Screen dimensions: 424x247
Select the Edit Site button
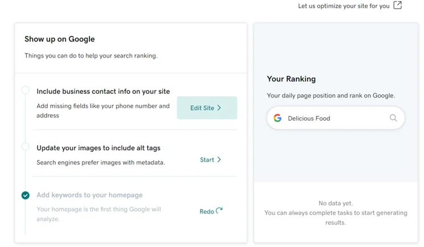(x=207, y=108)
